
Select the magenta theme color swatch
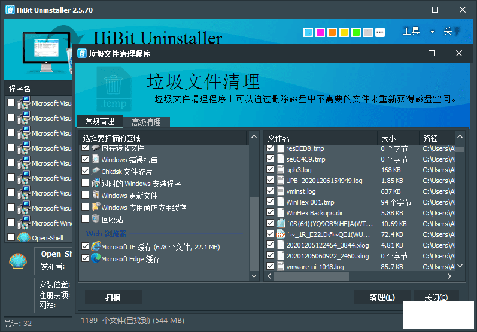click(x=320, y=32)
